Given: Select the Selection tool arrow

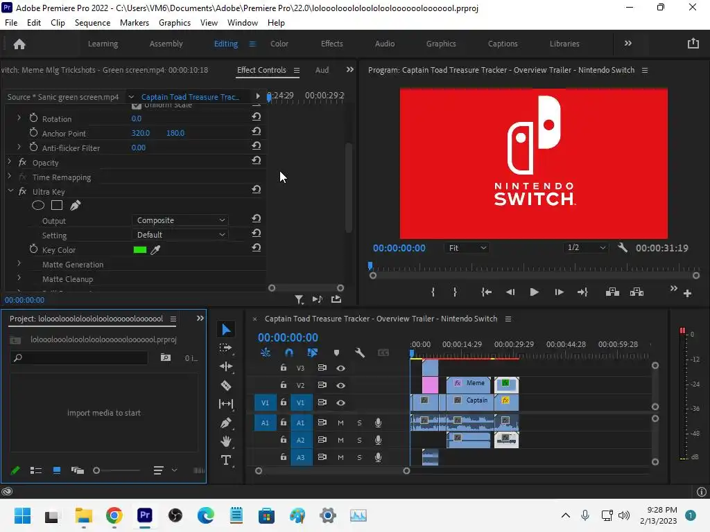Looking at the screenshot, I should click(x=226, y=329).
